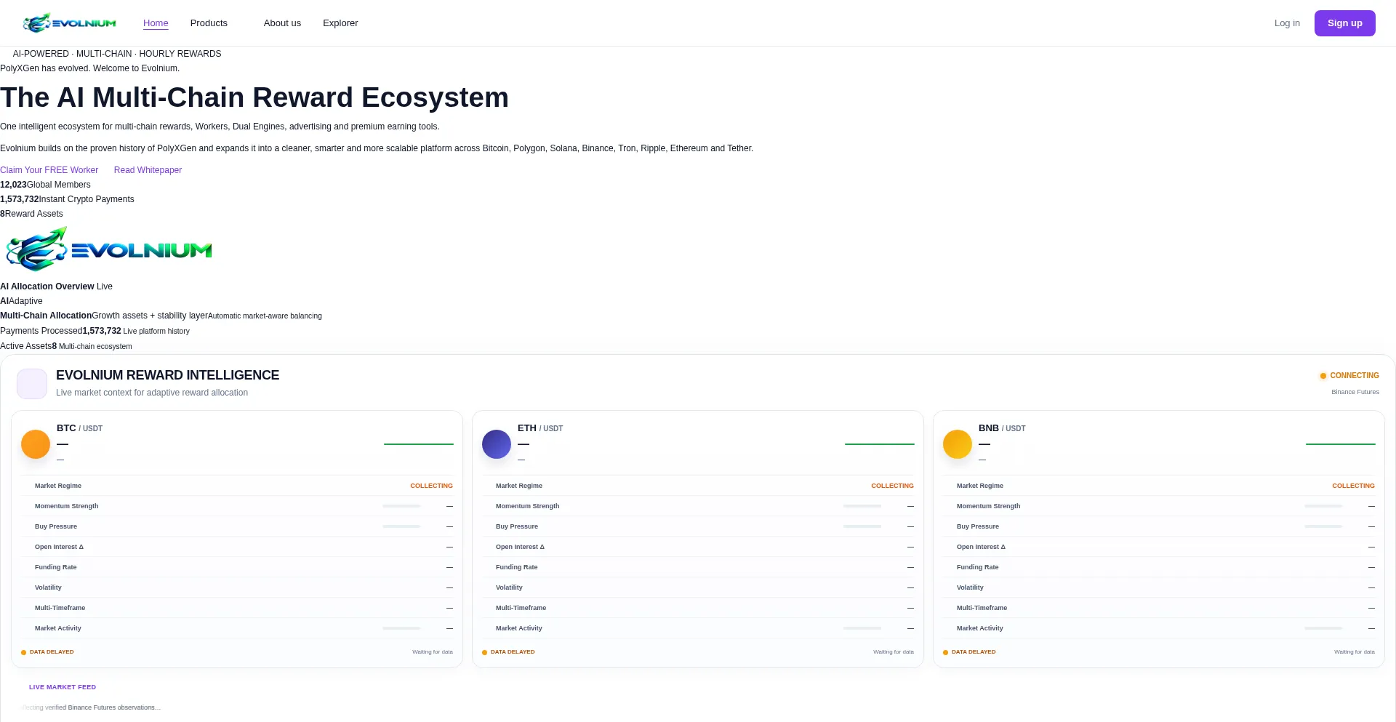Click the BTC orange coin icon
This screenshot has height=722, width=1396.
tap(36, 444)
